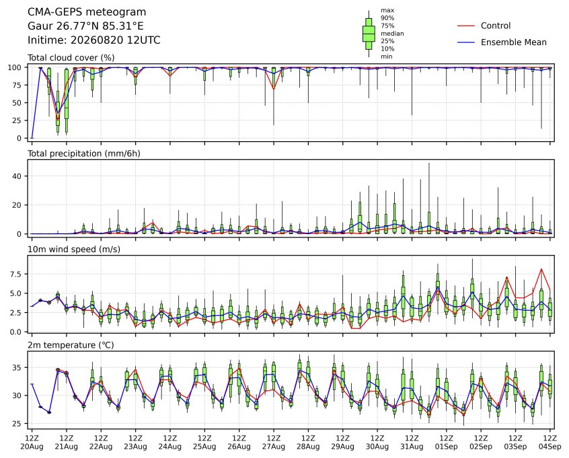Click the Total precipitation (mm/6h) panel title
Viewport: 569px width, 458px height.
click(84, 153)
